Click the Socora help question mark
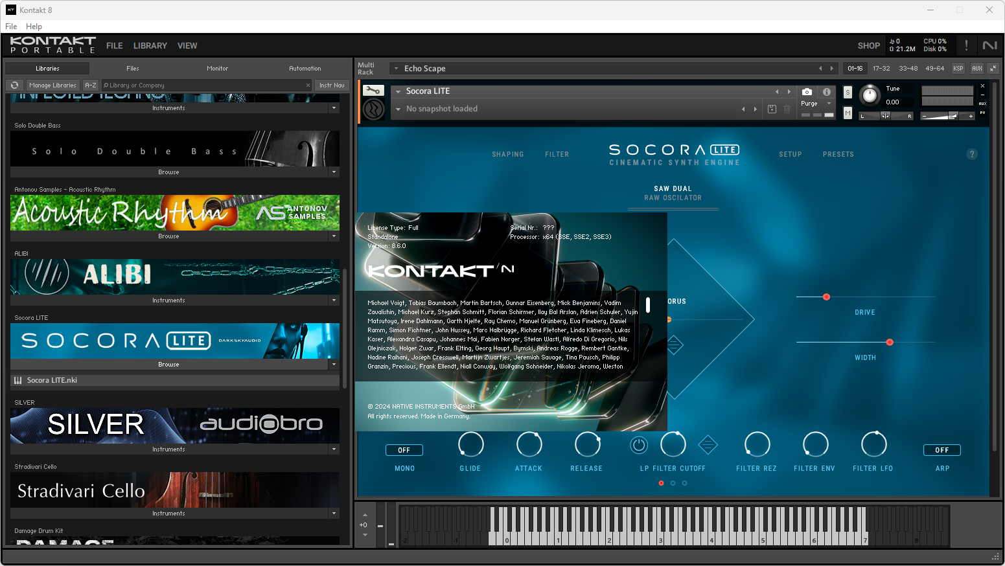 (972, 154)
